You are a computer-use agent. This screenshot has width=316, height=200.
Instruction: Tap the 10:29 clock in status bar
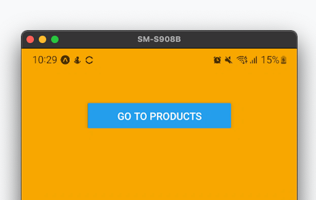[45, 60]
